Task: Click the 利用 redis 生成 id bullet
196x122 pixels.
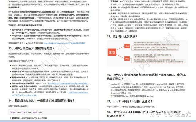Action: (x=50, y=79)
